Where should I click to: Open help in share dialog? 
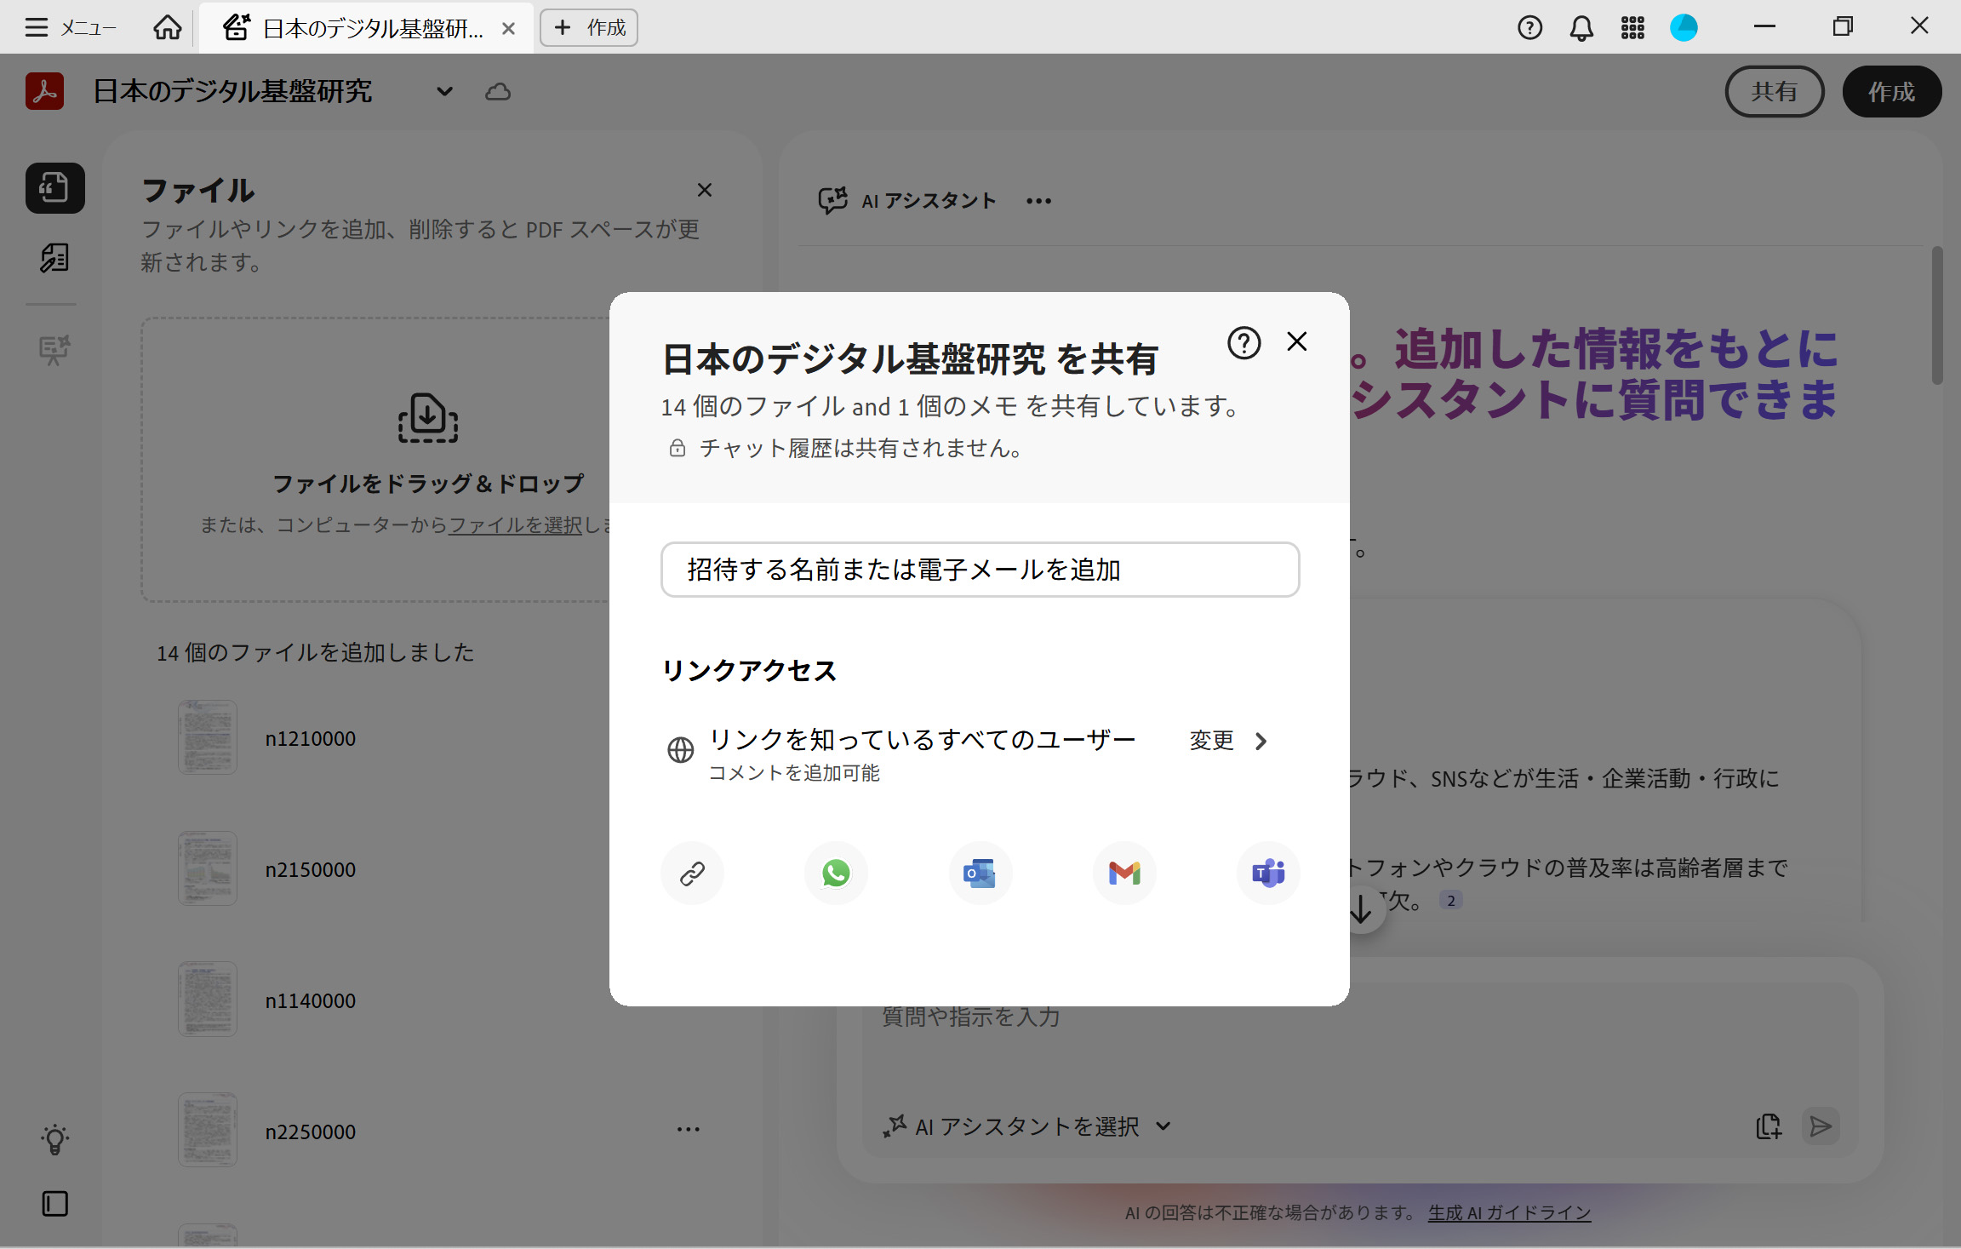[1243, 343]
